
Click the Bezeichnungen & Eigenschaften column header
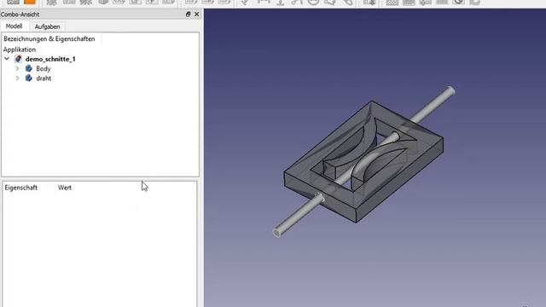click(x=49, y=38)
